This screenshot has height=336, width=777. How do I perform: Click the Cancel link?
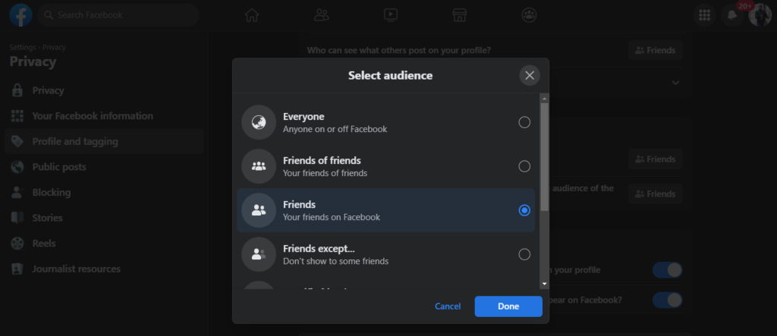coord(448,306)
